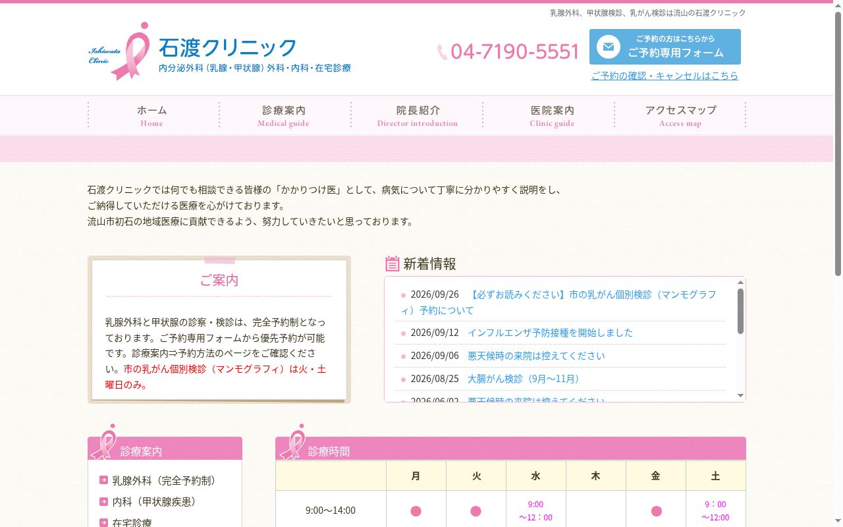Screen dimensions: 843x527
Task: Open the 内科（甲状腺疾患） sidebar link
Action: click(x=154, y=501)
